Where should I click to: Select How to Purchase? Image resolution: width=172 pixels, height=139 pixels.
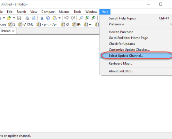(136, 32)
